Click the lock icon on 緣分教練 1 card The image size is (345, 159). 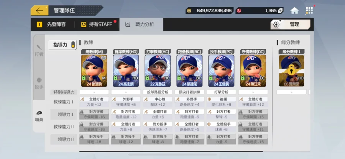point(291,70)
